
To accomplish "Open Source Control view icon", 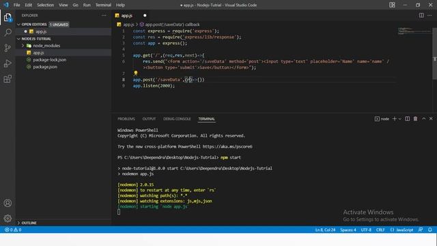I will [x=8, y=48].
